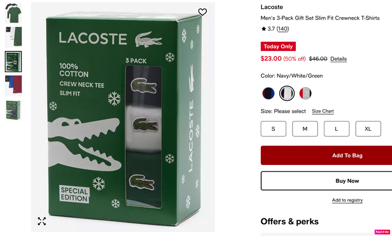This screenshot has width=392, height=236.
Task: Choose the navy/blue/red color swatch
Action: tap(268, 94)
